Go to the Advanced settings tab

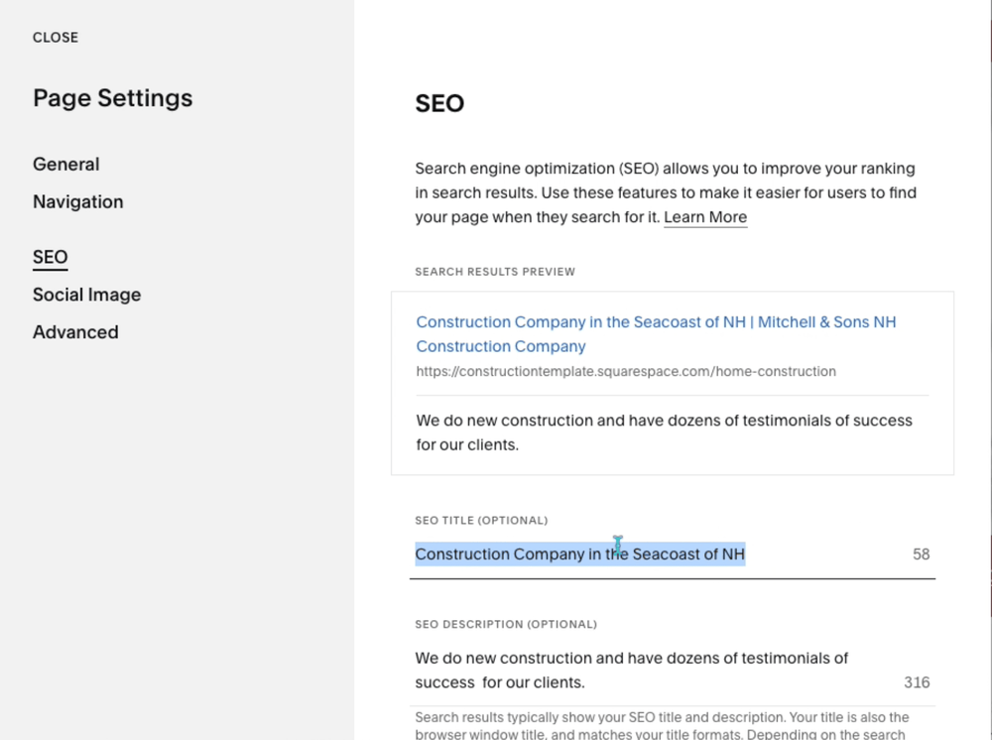click(x=75, y=332)
